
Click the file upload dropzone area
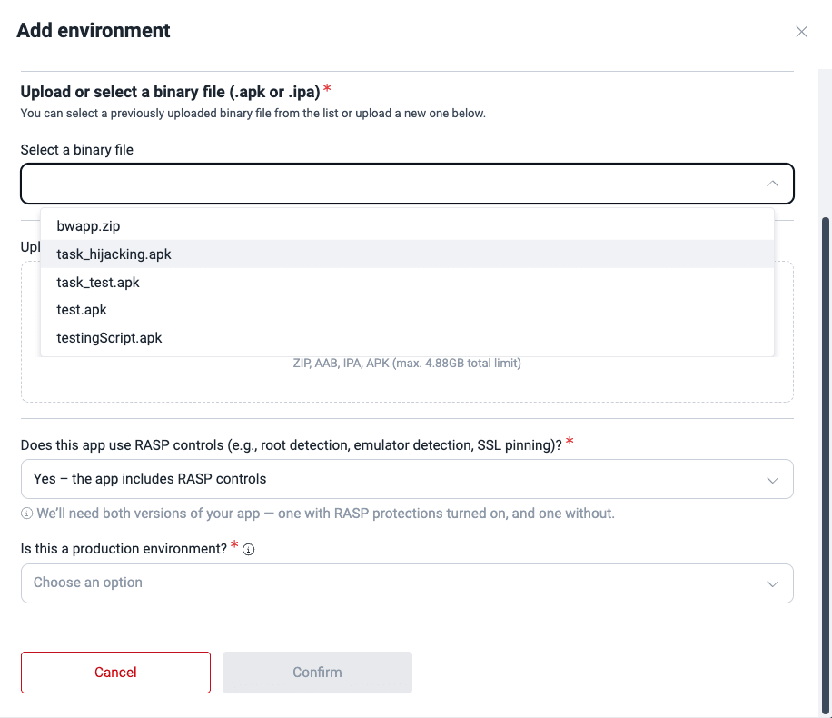407,382
